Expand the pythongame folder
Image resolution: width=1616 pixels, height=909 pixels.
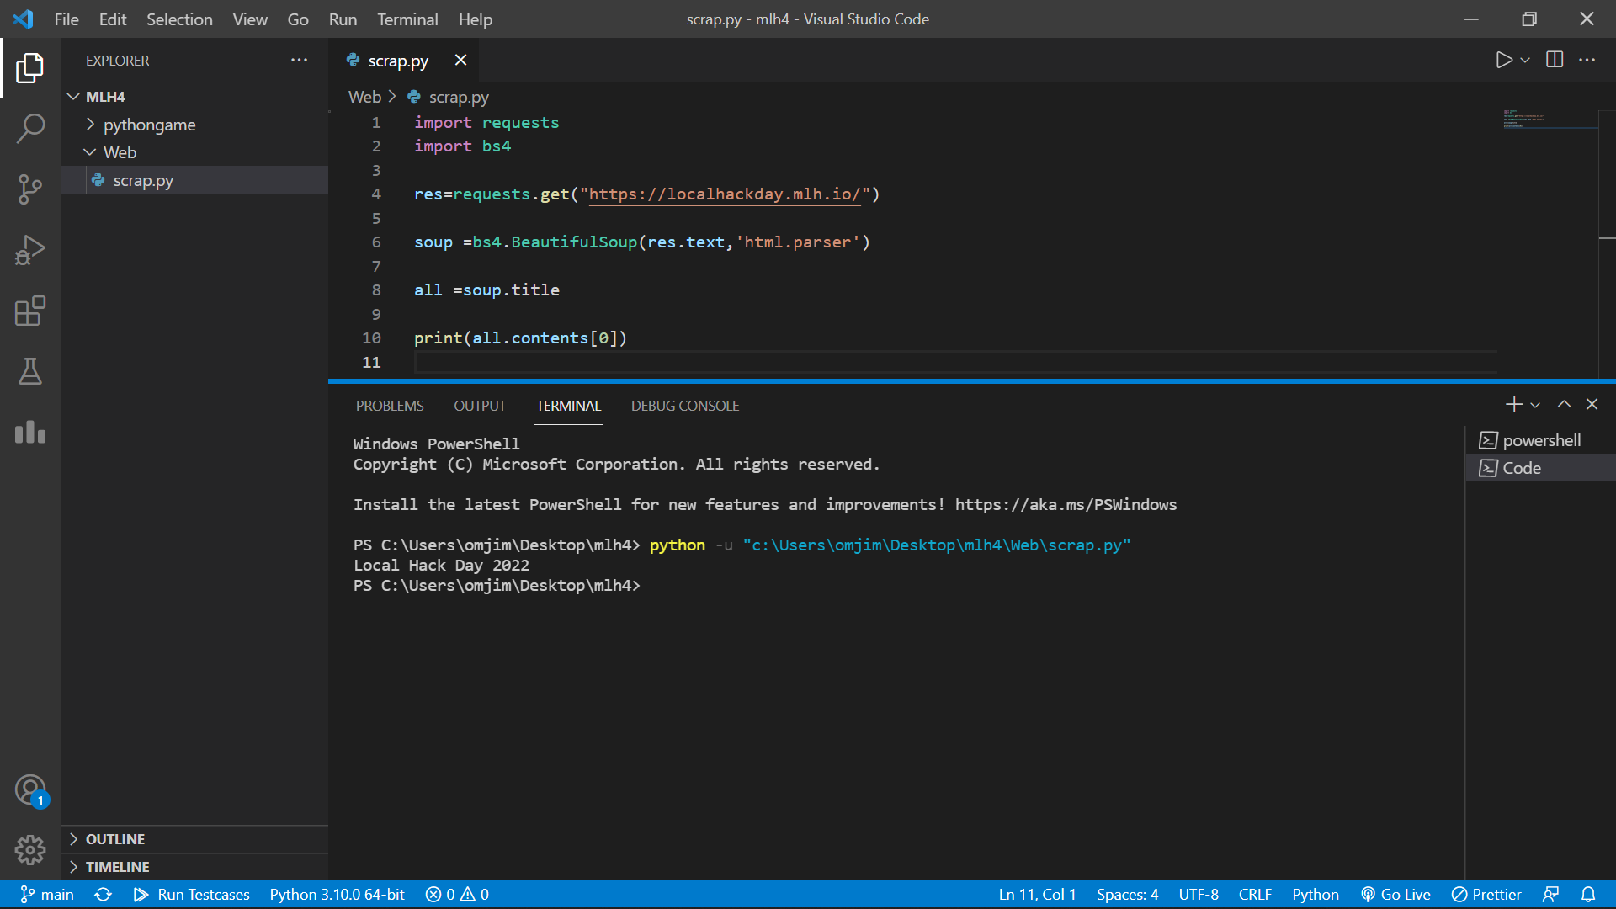149,125
